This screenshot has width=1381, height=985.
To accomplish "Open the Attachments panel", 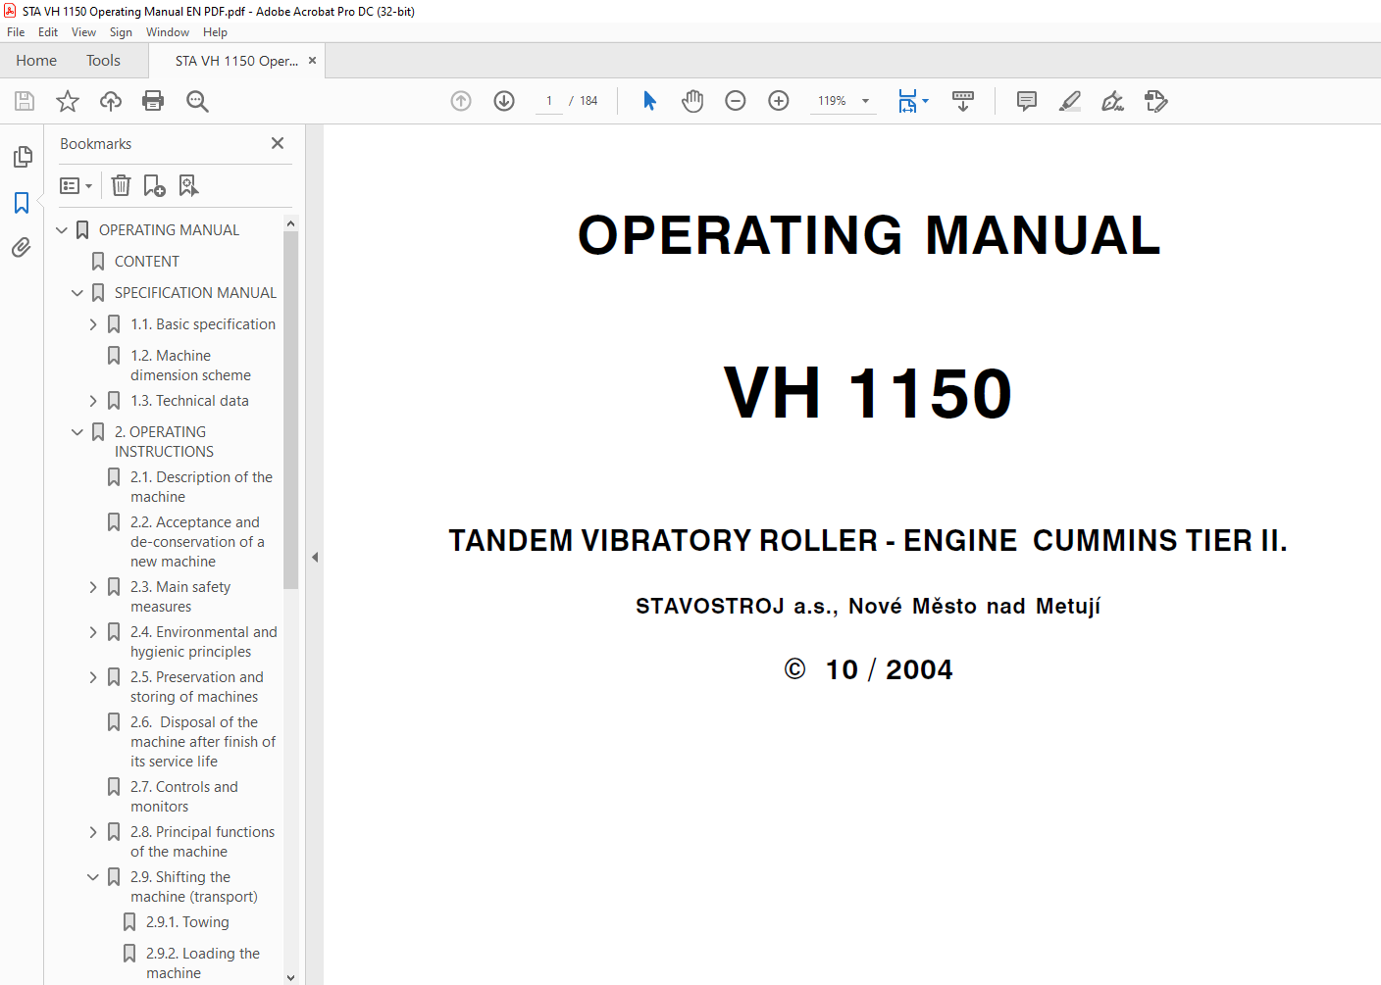I will 22,248.
